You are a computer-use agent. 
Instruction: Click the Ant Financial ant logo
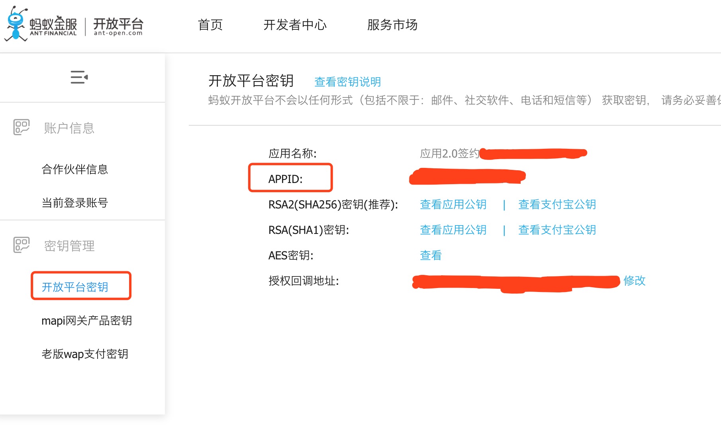pyautogui.click(x=16, y=24)
